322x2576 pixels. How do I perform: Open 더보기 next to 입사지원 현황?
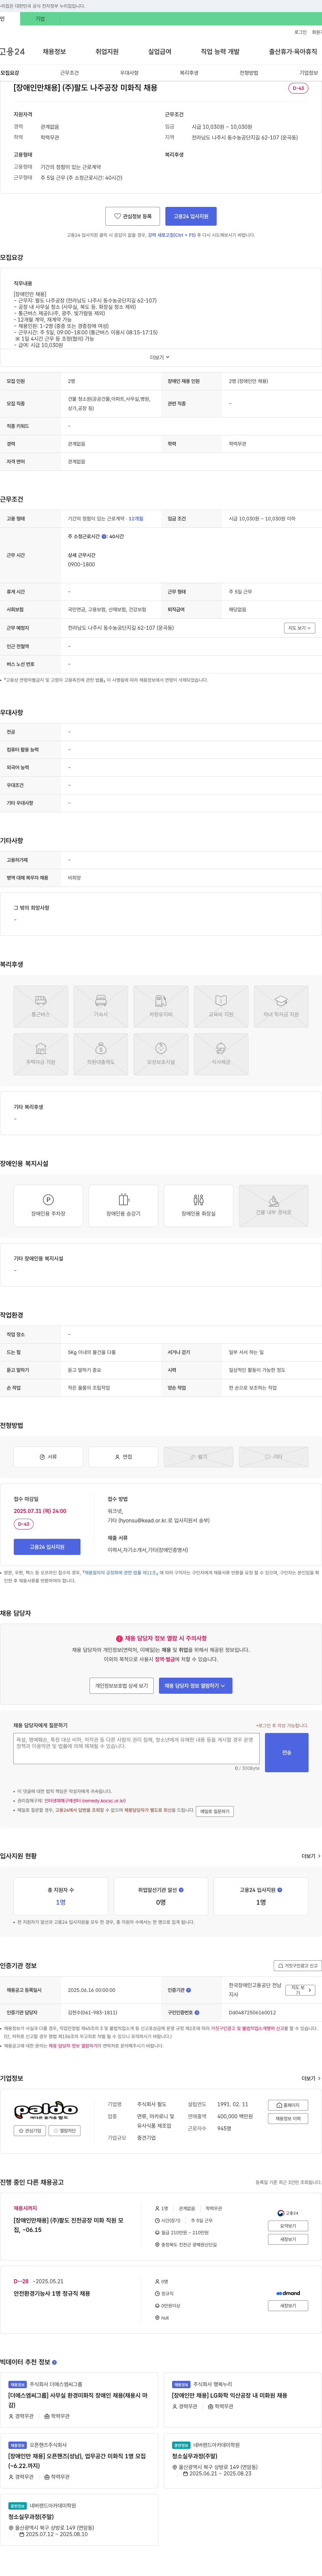[x=311, y=1856]
